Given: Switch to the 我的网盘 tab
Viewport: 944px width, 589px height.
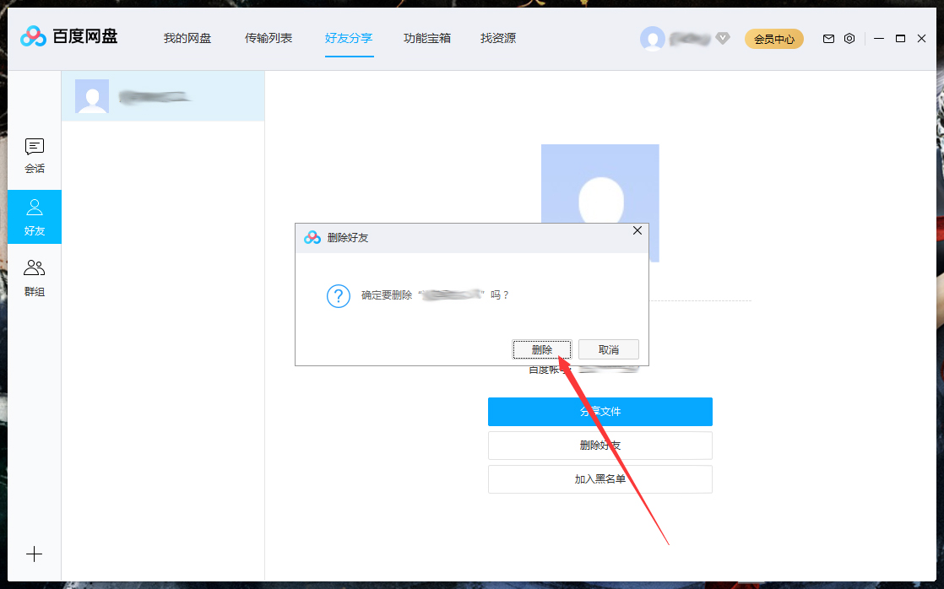Looking at the screenshot, I should (x=187, y=38).
